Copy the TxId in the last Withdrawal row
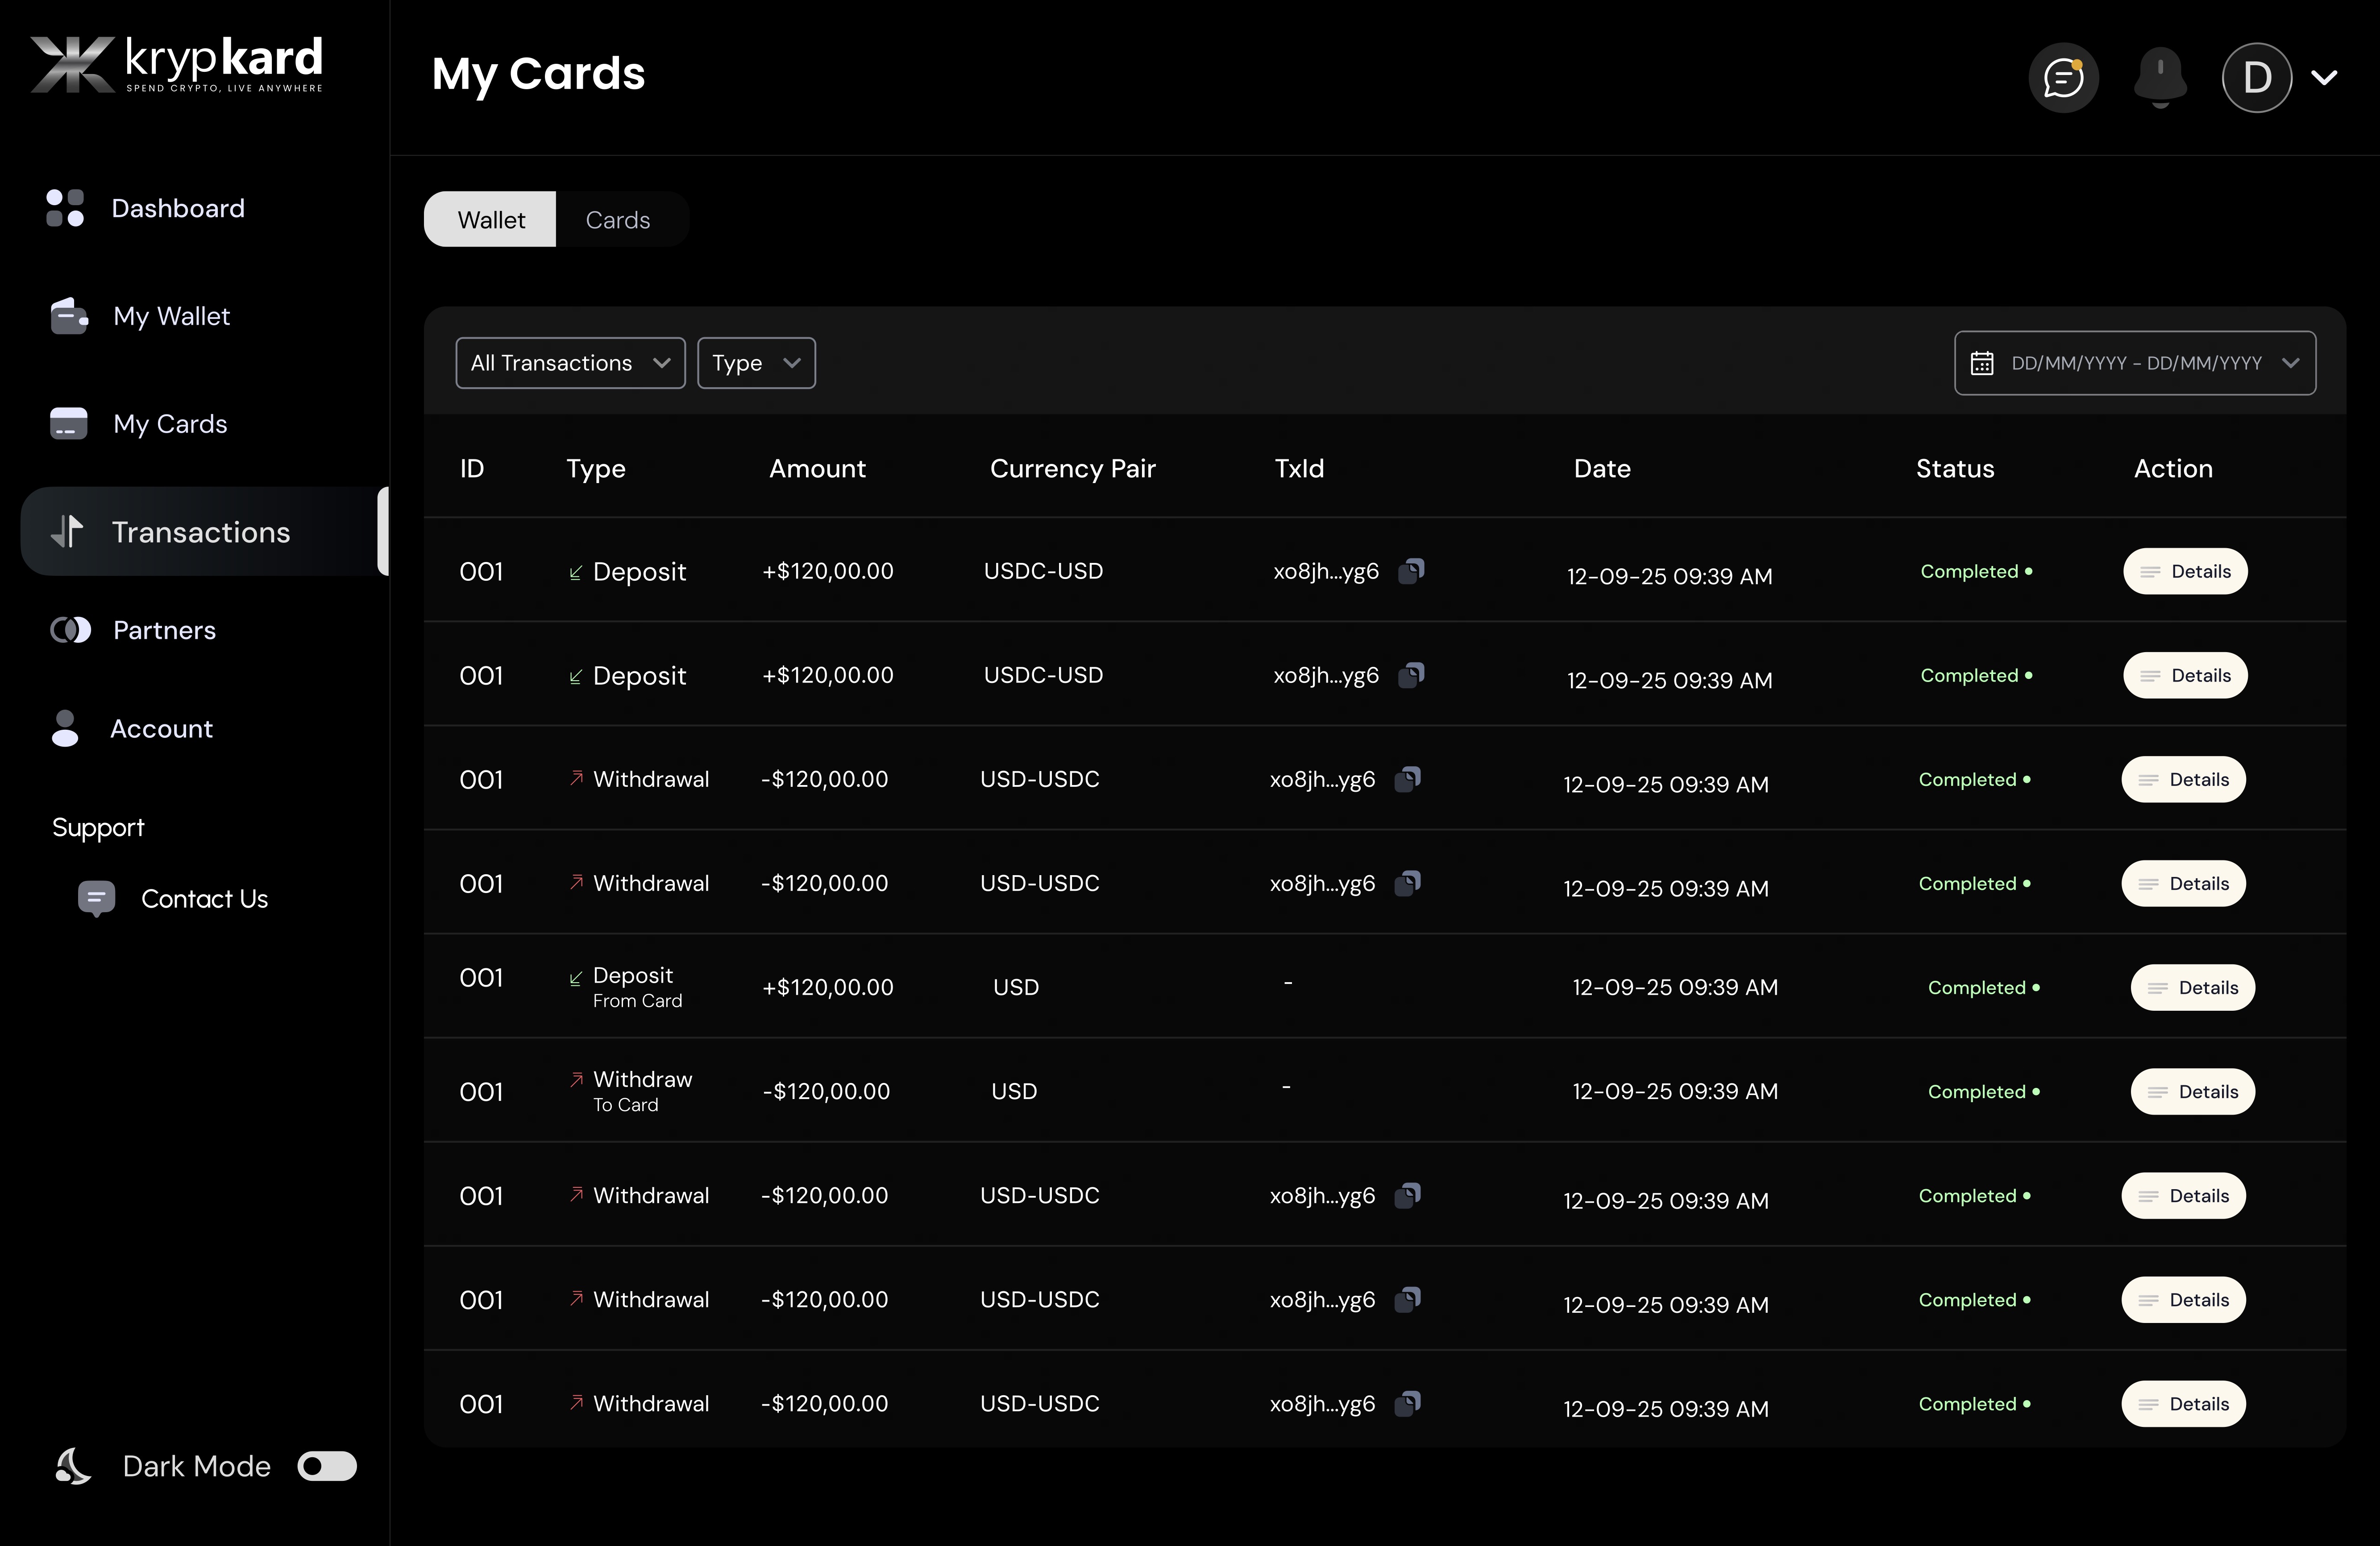 [1408, 1403]
